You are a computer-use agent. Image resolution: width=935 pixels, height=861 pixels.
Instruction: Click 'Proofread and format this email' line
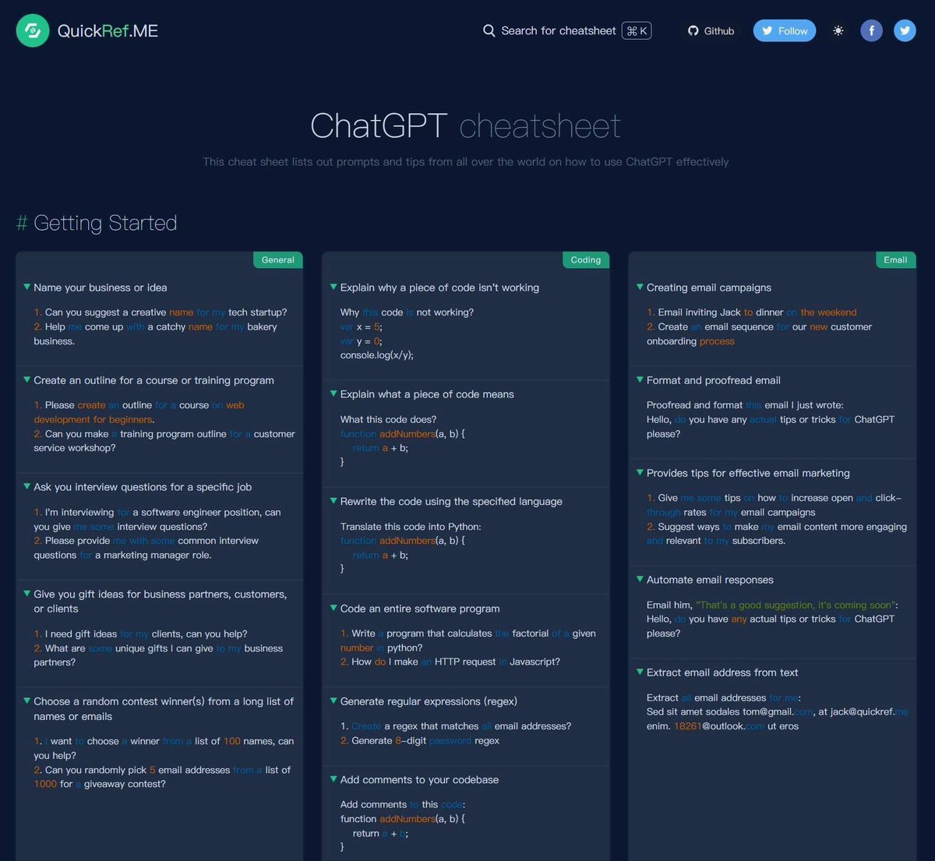(745, 405)
